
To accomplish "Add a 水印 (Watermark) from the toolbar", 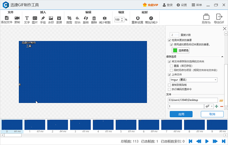I will pos(51,18).
